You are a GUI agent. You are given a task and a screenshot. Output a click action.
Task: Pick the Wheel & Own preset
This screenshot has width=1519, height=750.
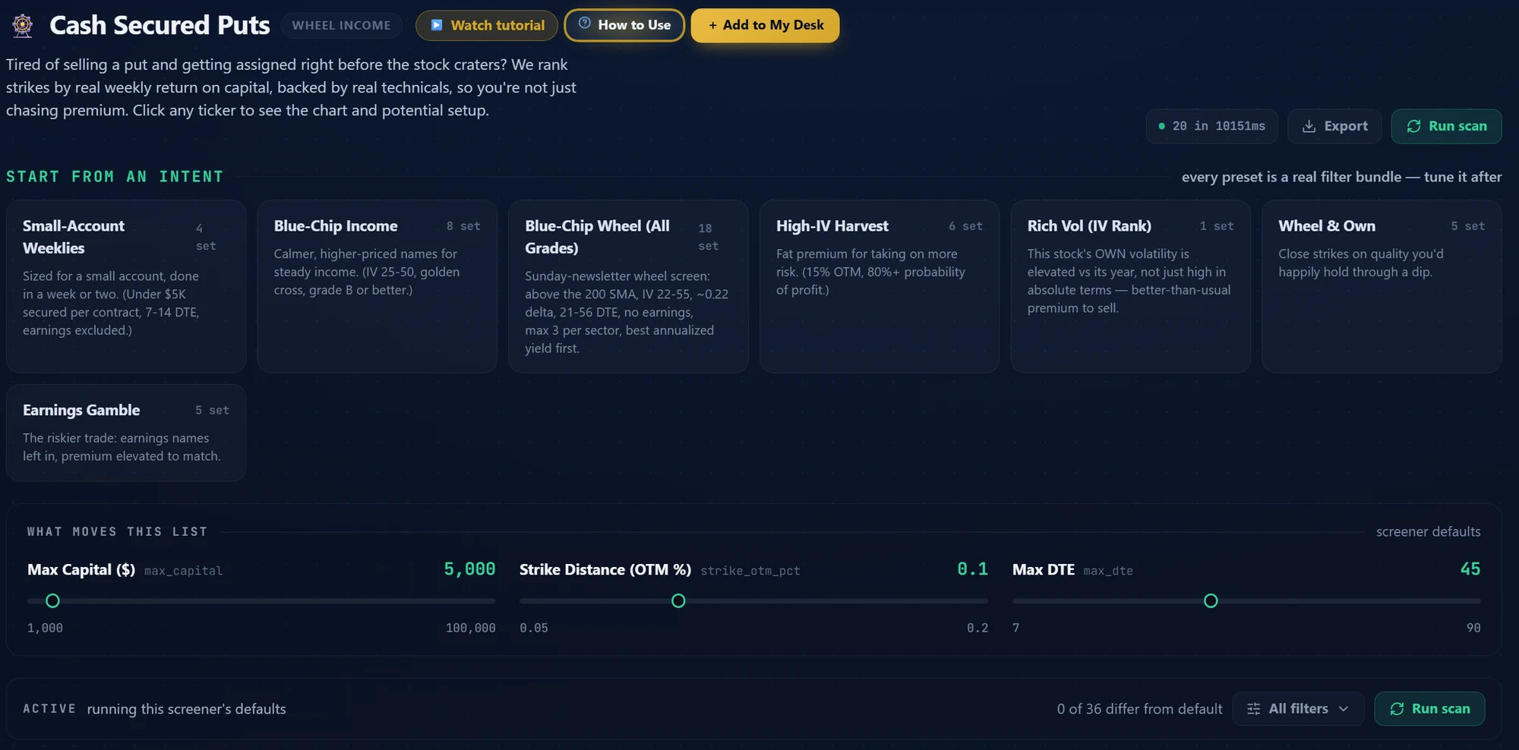click(x=1382, y=286)
